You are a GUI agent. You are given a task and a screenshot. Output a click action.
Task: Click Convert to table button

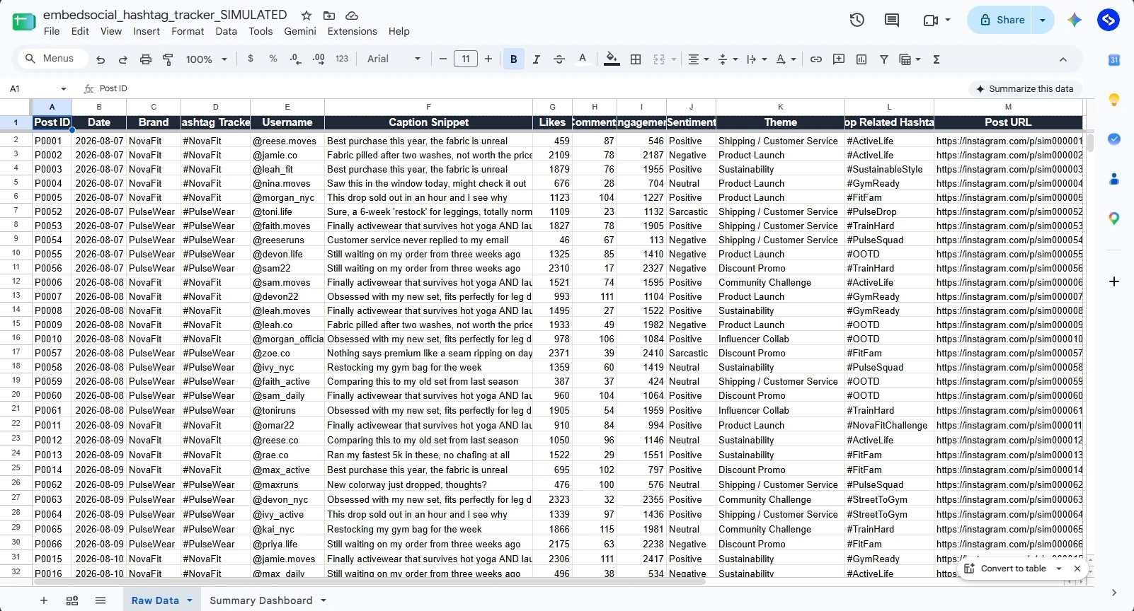[1007, 569]
